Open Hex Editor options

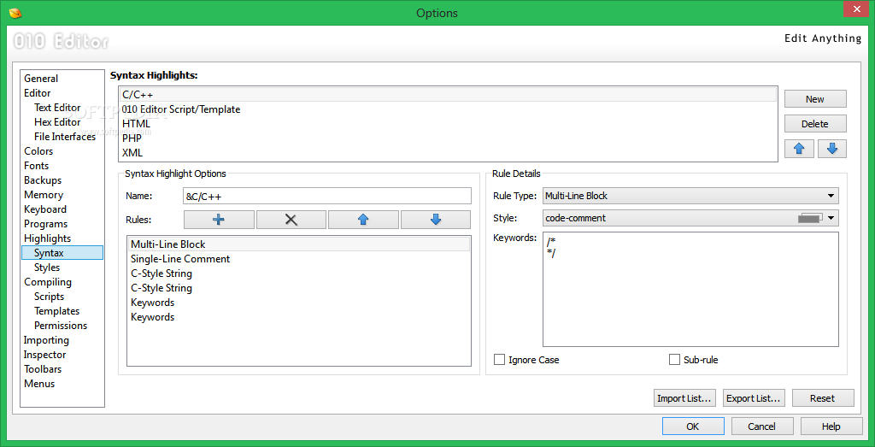57,122
